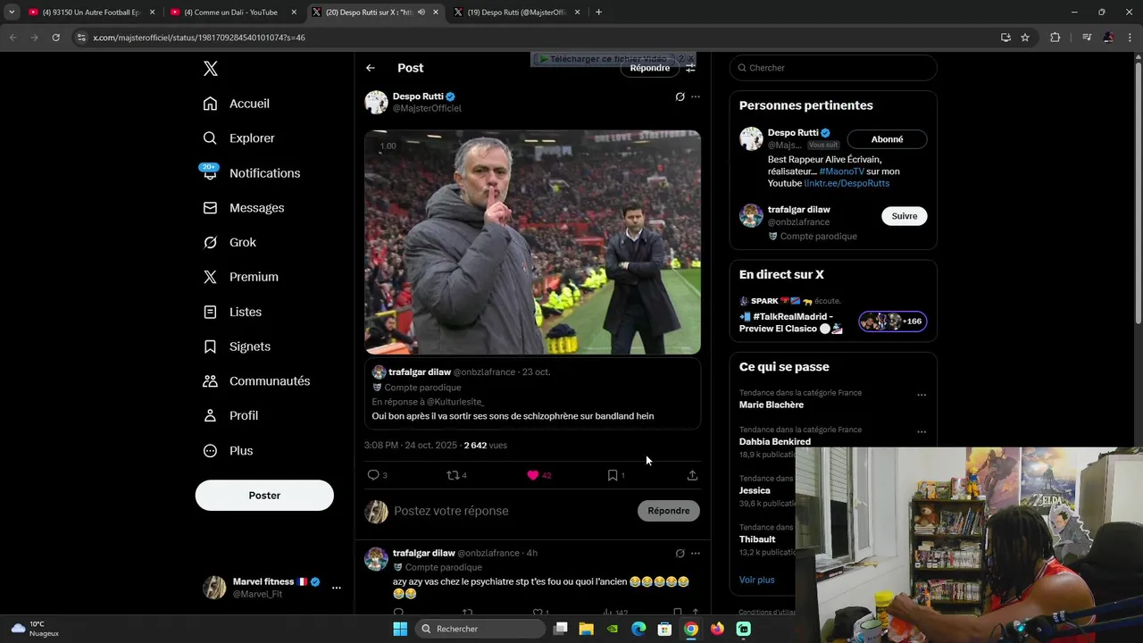Open a new browser tab

coord(598,13)
